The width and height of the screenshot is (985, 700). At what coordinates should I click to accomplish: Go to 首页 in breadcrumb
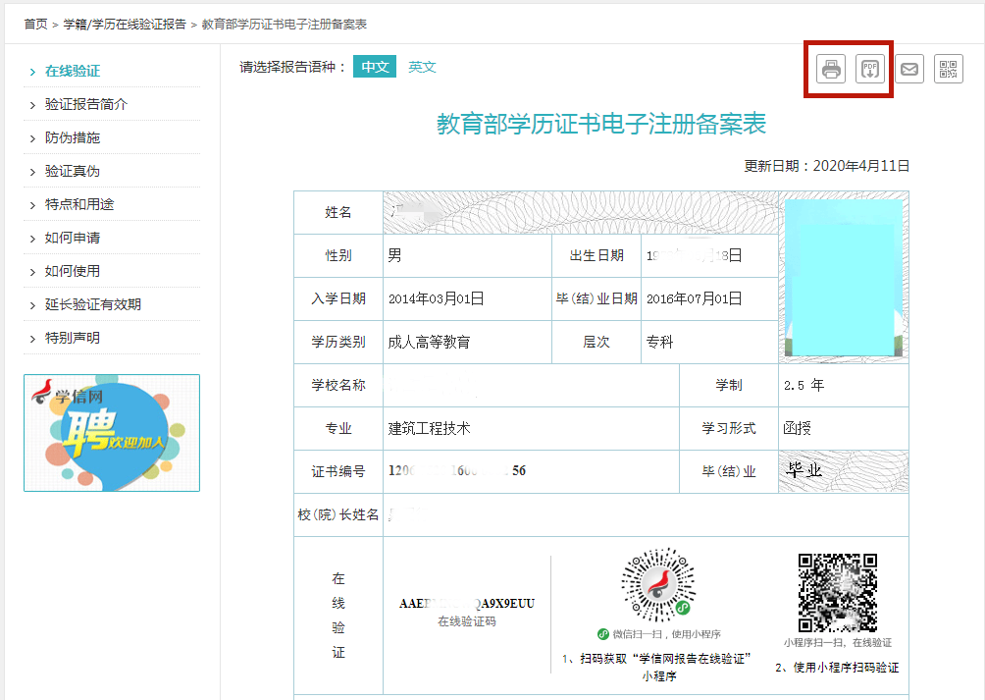[35, 24]
